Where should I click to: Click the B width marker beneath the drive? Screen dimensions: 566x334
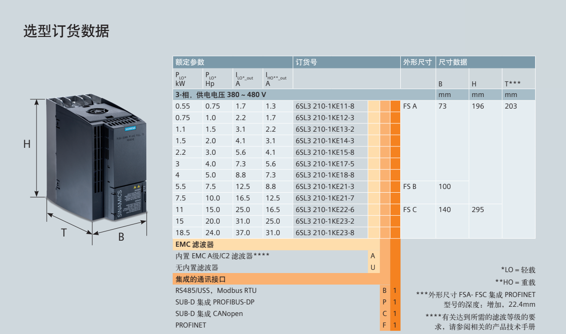click(x=121, y=237)
